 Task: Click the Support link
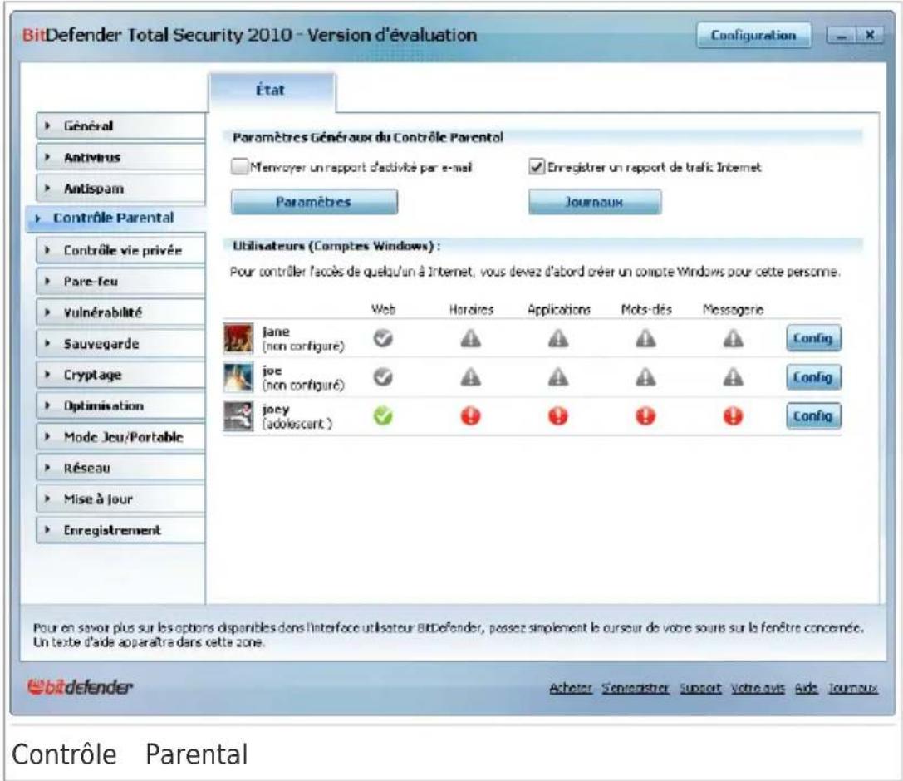pyautogui.click(x=700, y=688)
